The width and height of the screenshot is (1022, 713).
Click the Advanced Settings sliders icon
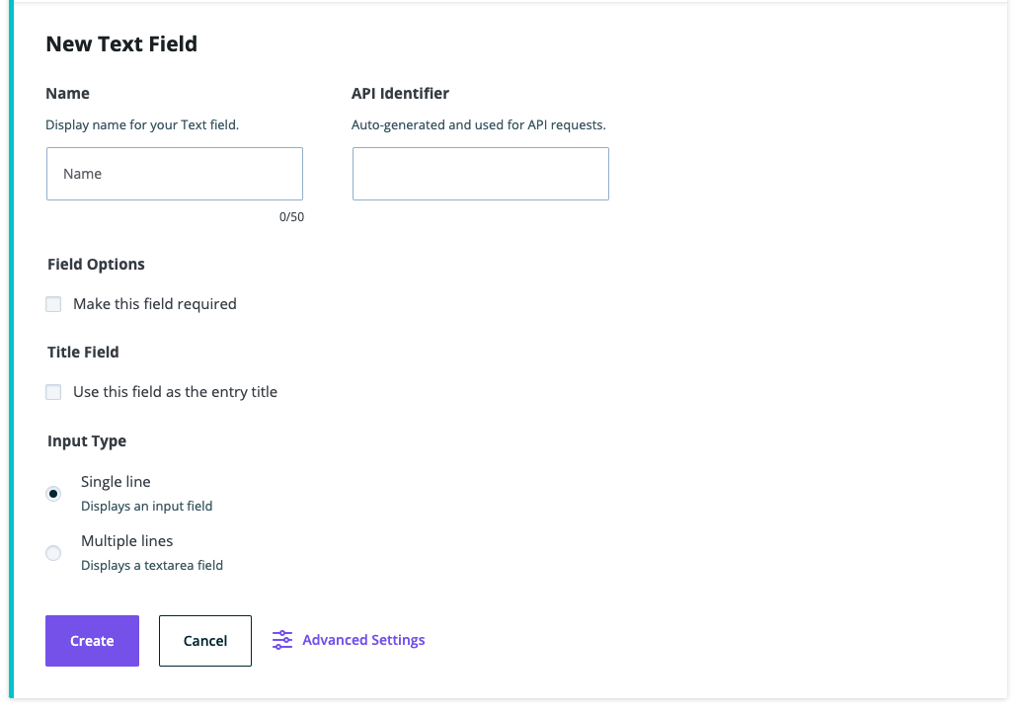282,640
